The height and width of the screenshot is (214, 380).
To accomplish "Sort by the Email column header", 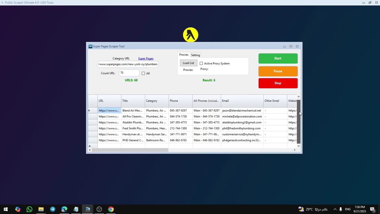I will (242, 101).
